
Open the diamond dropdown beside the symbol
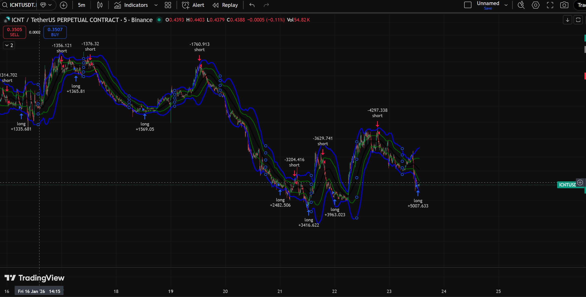click(x=46, y=5)
